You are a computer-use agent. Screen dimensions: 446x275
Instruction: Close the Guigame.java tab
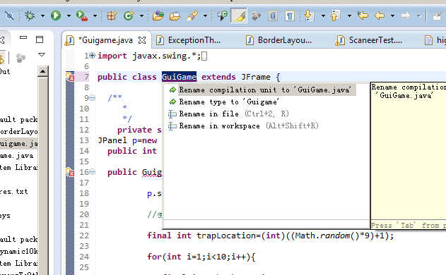142,40
